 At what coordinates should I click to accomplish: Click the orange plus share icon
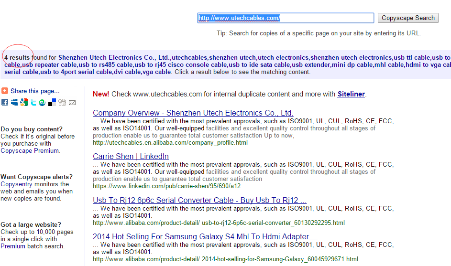(5, 91)
